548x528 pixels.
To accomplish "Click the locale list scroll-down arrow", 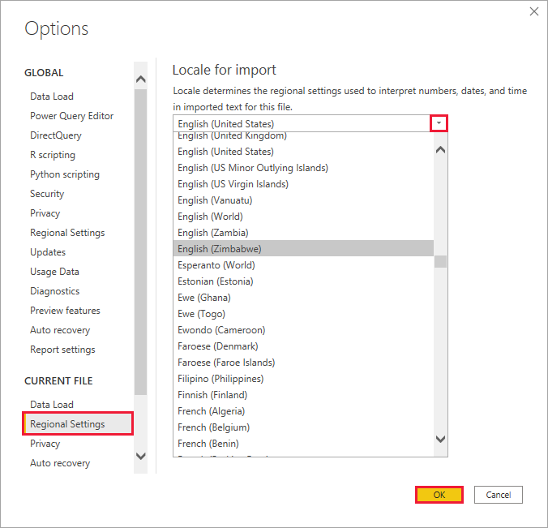I will [x=440, y=439].
